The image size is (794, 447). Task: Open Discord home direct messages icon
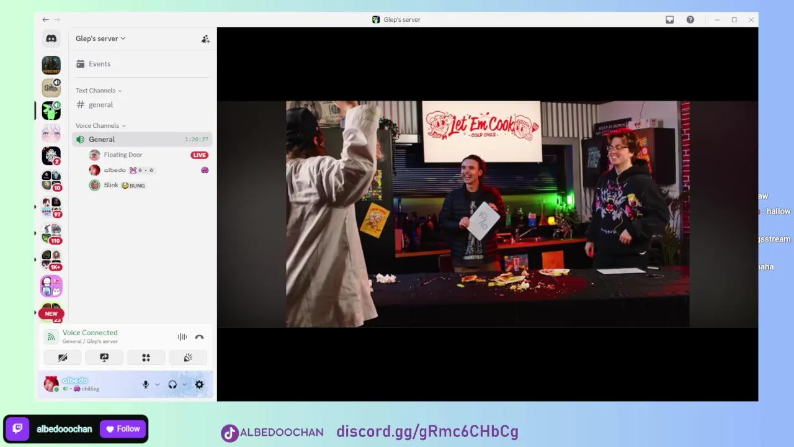coord(51,38)
